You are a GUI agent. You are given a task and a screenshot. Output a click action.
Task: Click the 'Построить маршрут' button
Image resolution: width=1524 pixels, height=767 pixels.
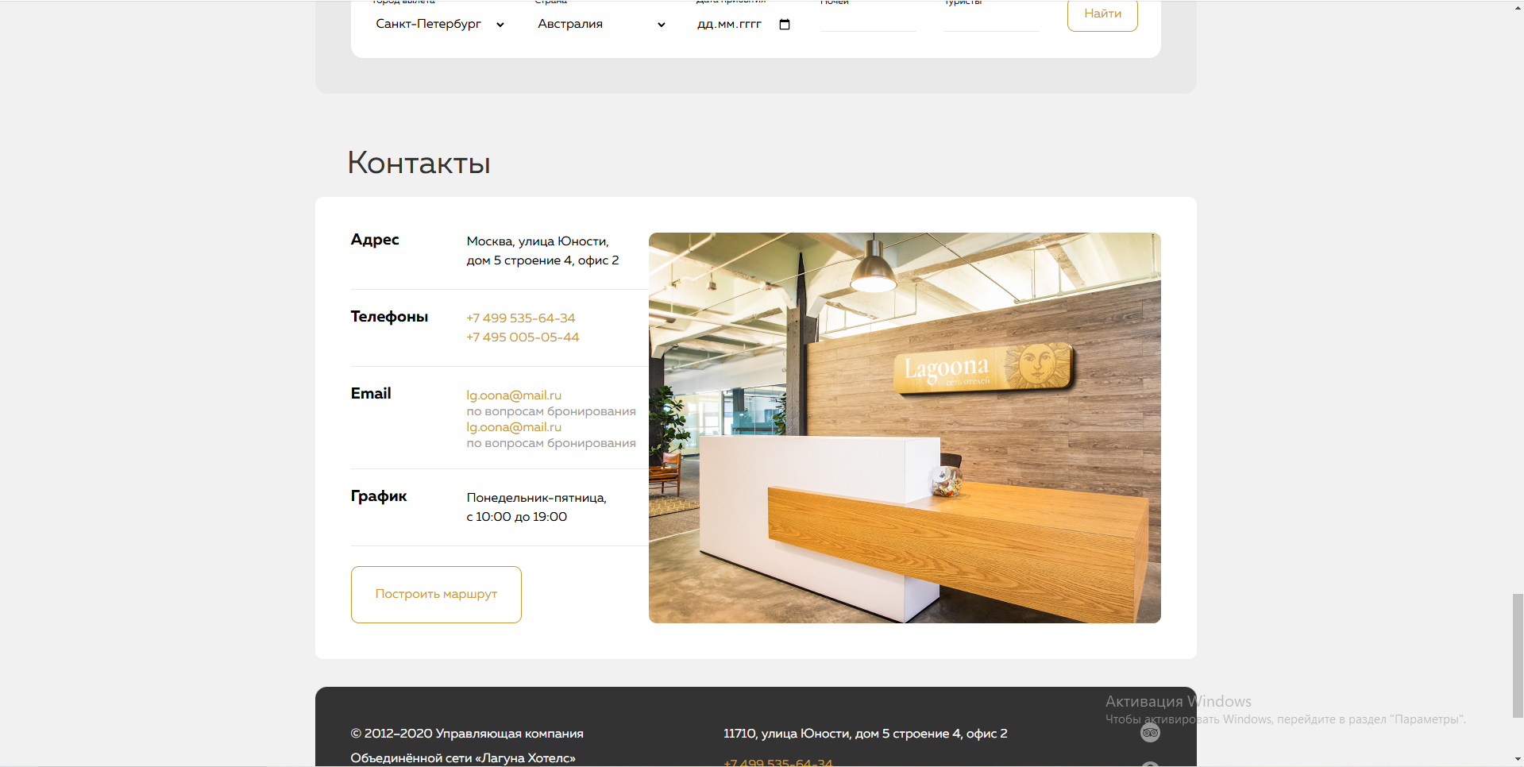pos(435,594)
